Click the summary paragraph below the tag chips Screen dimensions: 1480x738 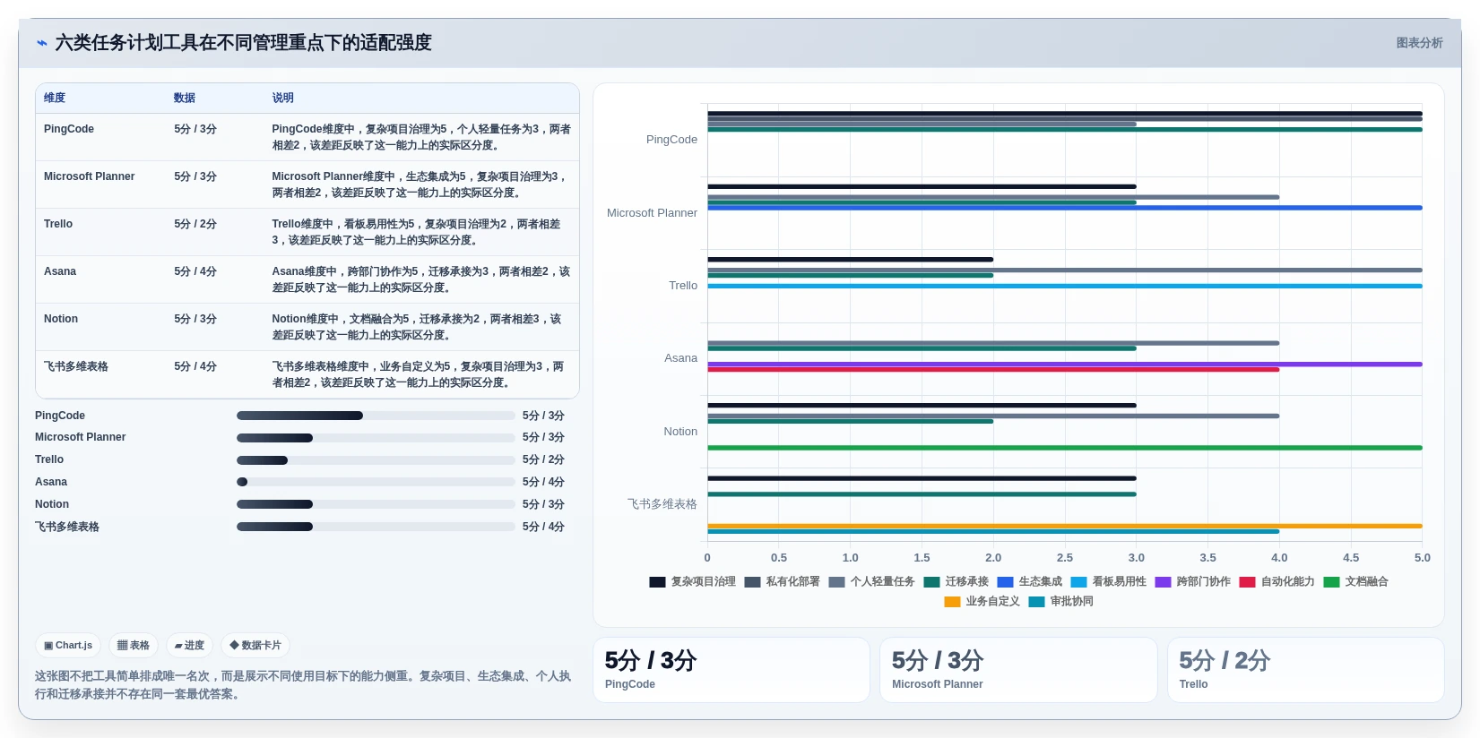point(303,685)
